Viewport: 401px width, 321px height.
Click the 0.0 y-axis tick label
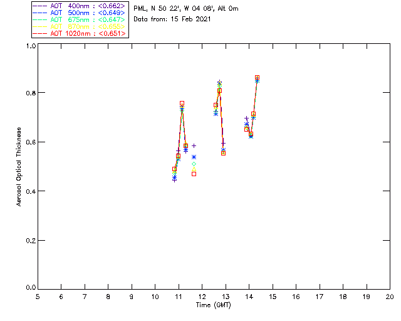pos(31,288)
